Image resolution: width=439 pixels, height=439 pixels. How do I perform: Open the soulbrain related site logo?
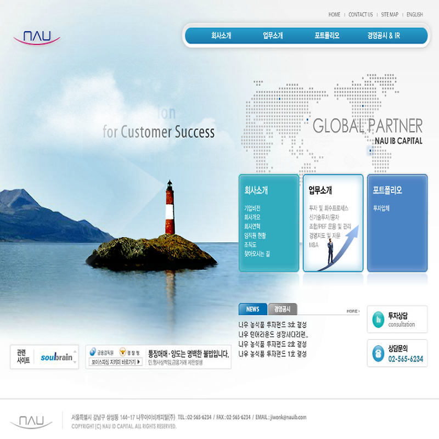(x=57, y=357)
